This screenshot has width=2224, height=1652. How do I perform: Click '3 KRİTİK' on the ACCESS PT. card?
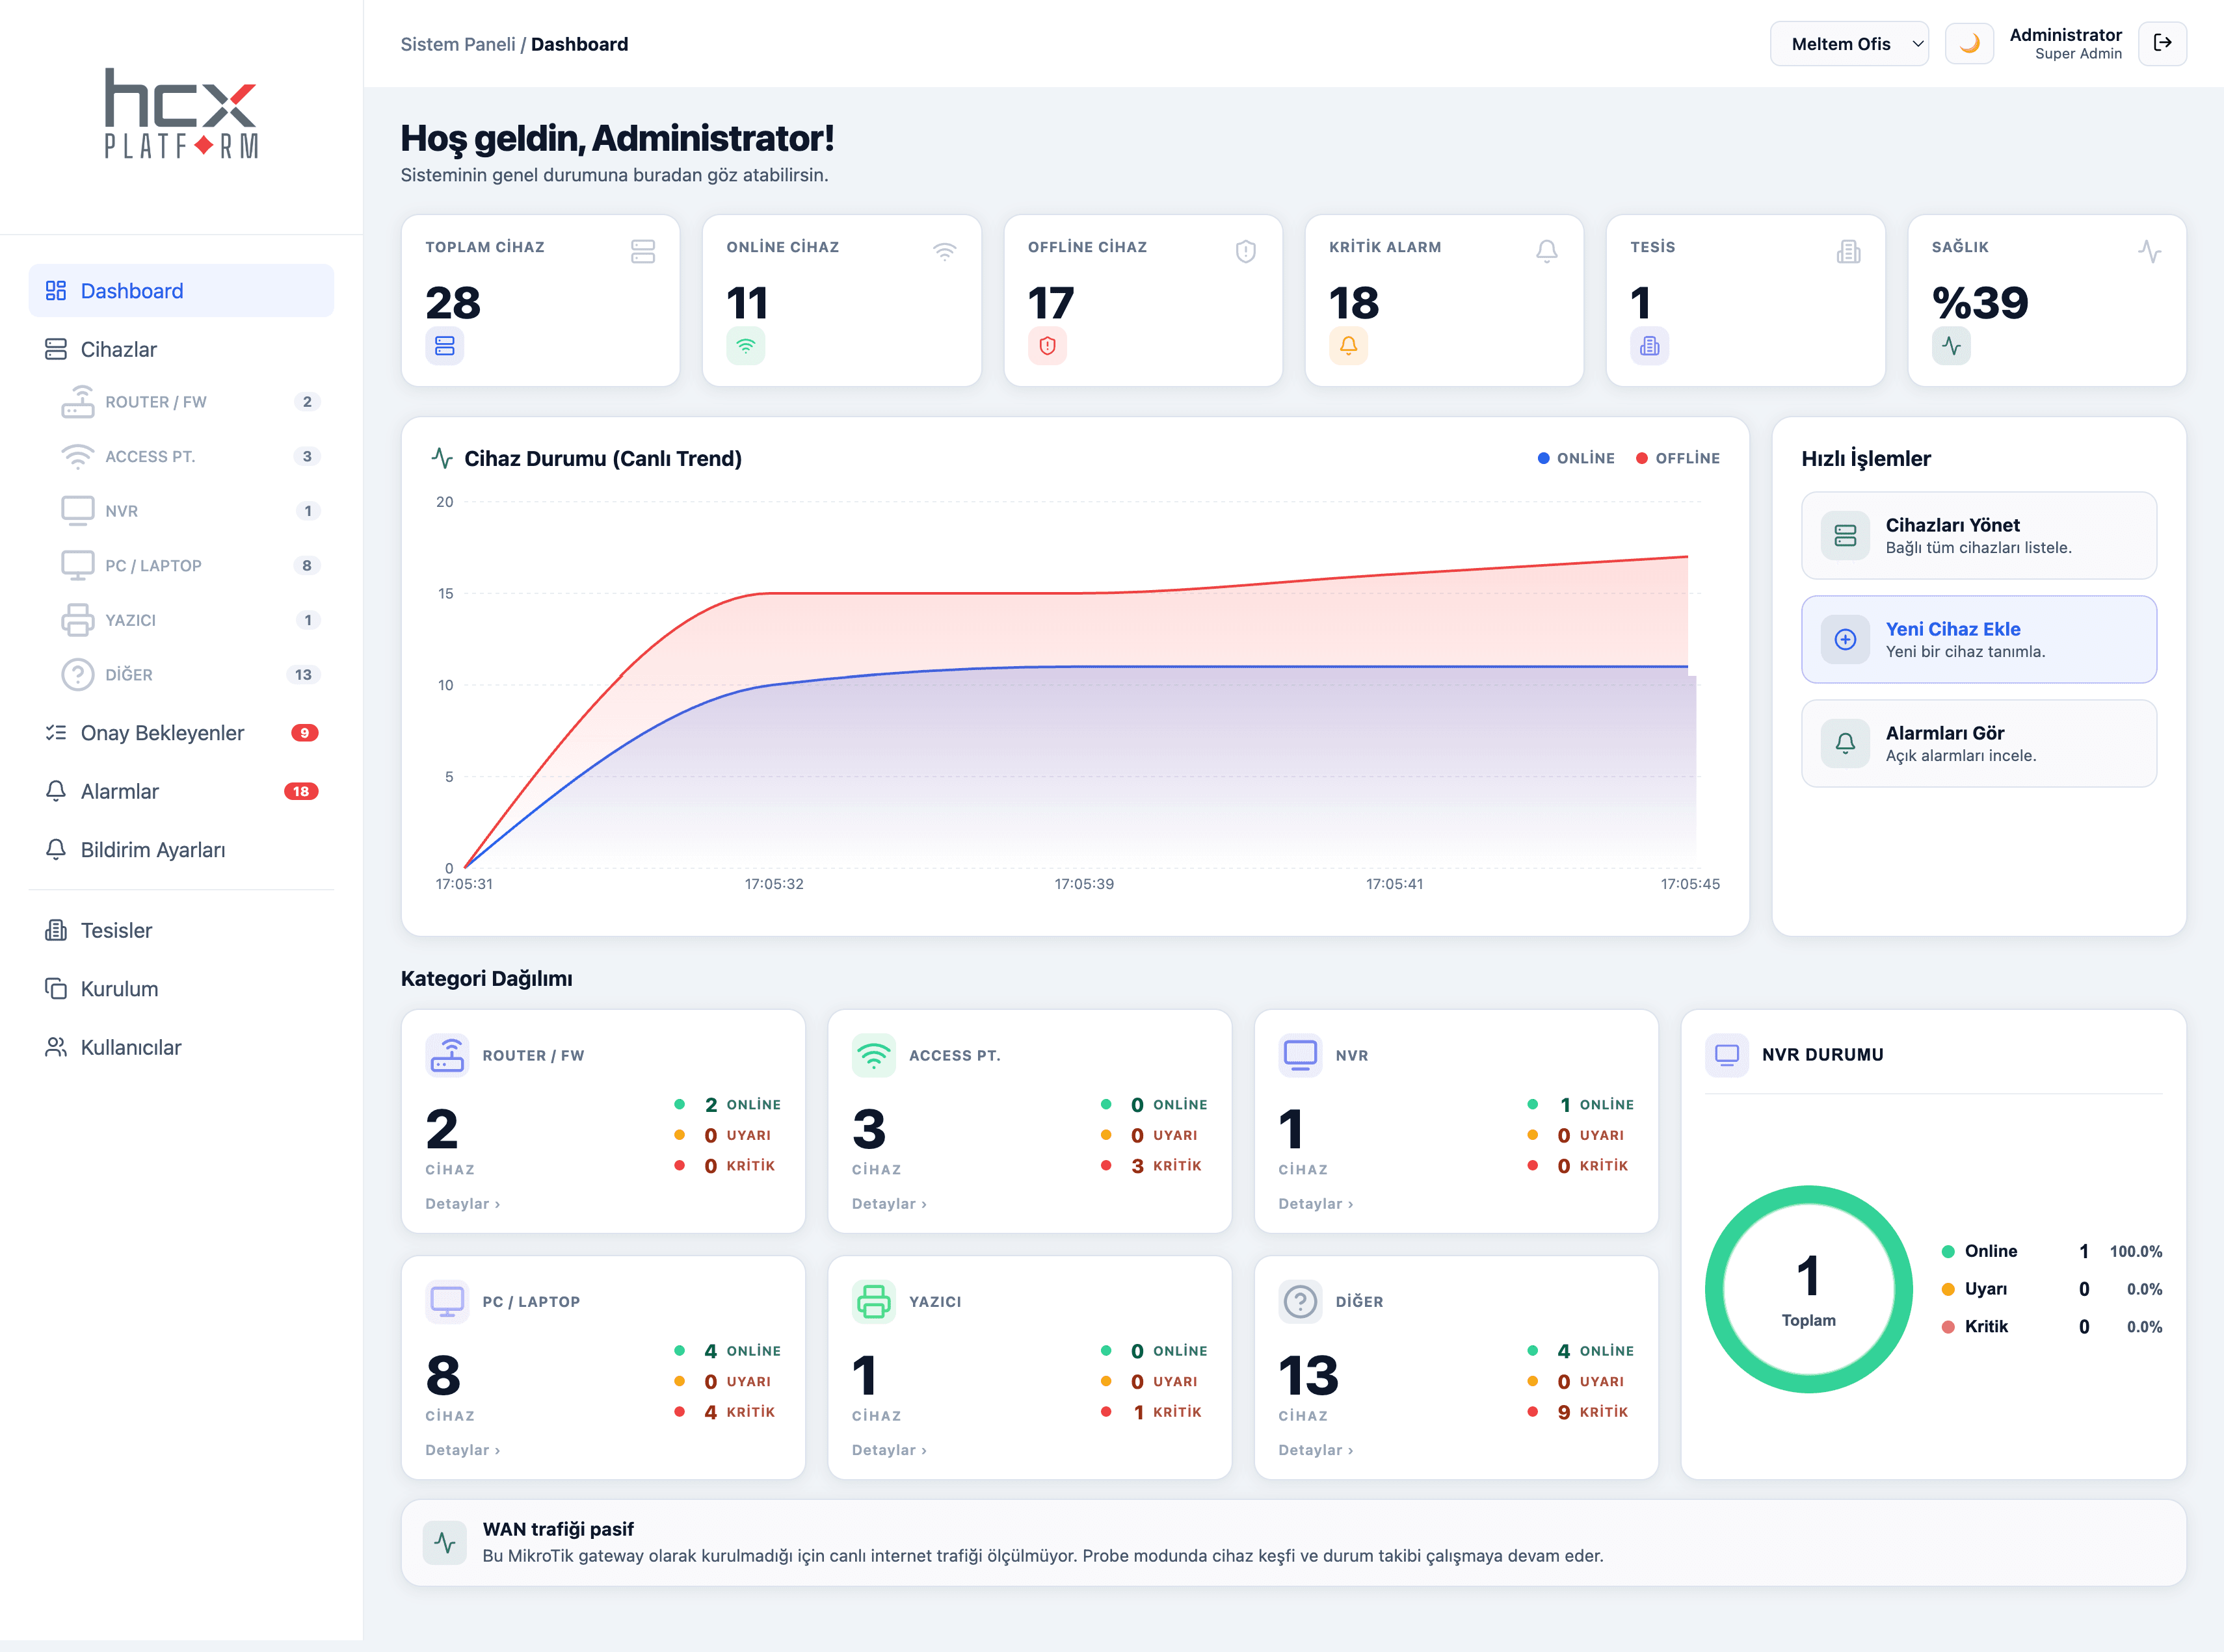pos(1154,1166)
